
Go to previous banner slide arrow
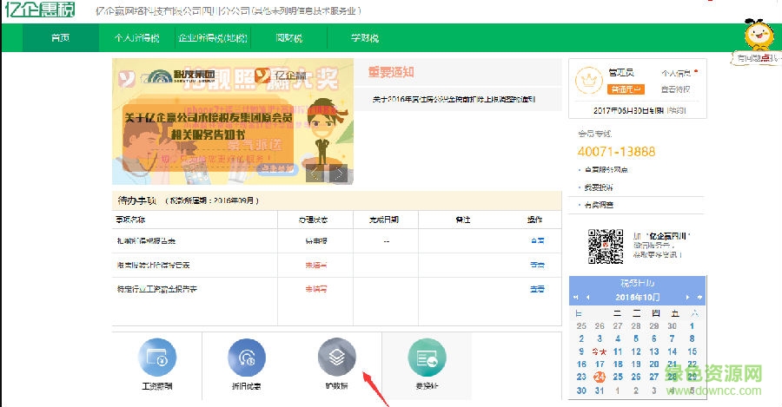coord(315,174)
